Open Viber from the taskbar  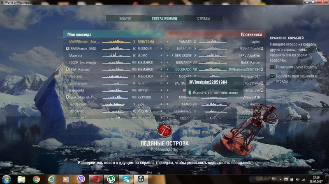81,179
